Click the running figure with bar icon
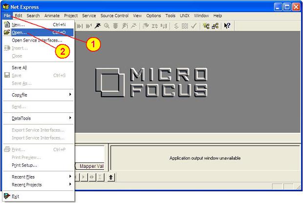 tap(125, 26)
